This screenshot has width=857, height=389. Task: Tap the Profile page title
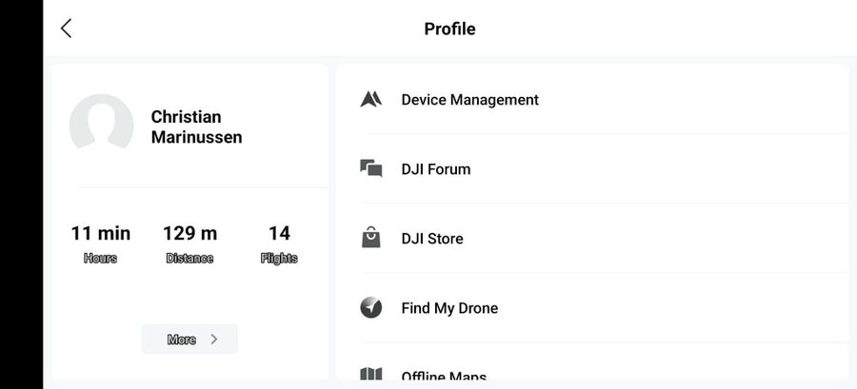pyautogui.click(x=449, y=29)
